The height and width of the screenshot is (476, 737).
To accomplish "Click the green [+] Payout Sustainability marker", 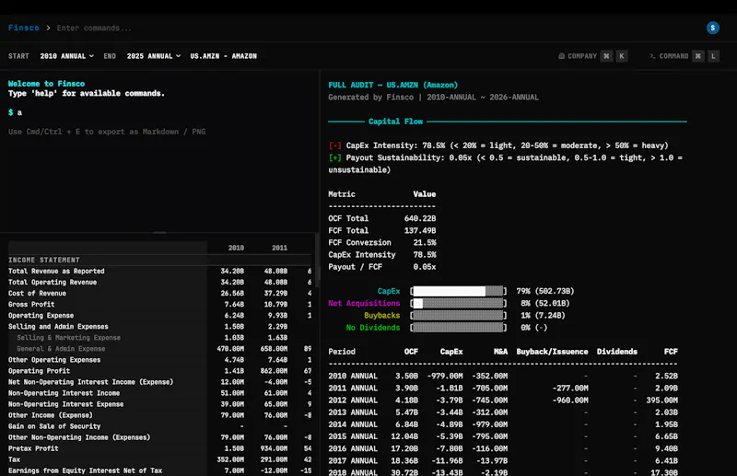I will click(x=334, y=157).
